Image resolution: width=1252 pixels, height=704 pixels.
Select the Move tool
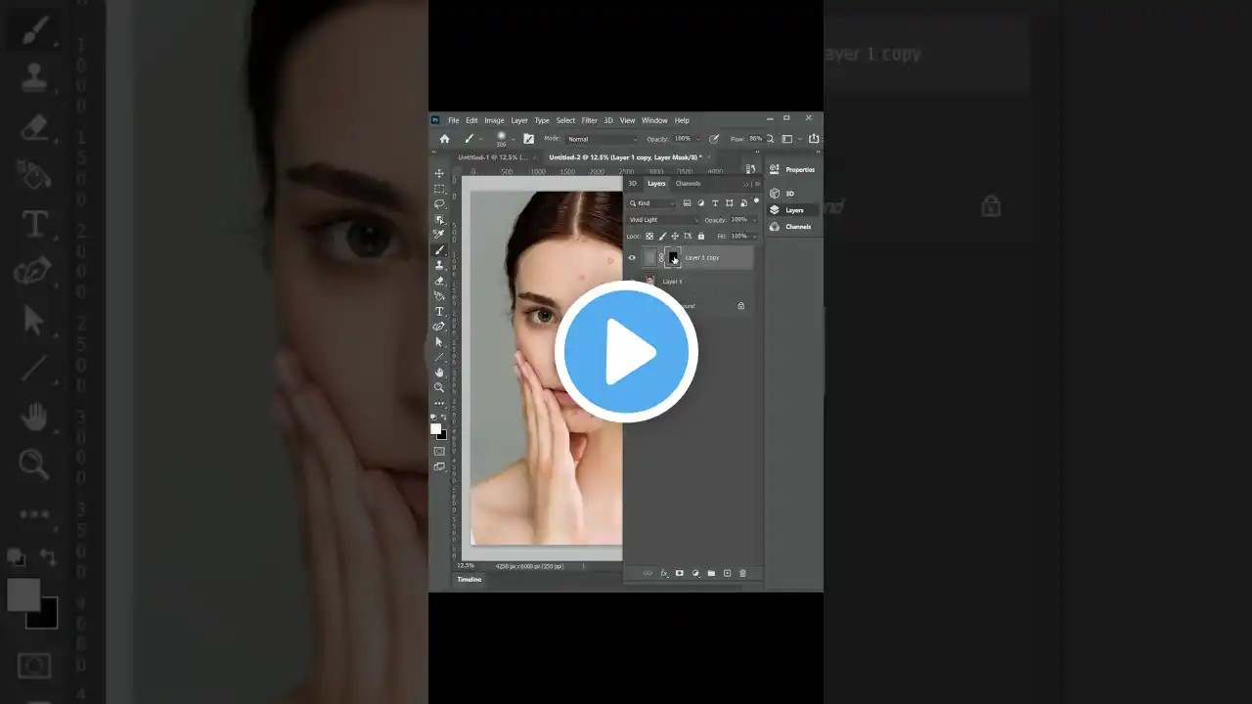pyautogui.click(x=439, y=173)
